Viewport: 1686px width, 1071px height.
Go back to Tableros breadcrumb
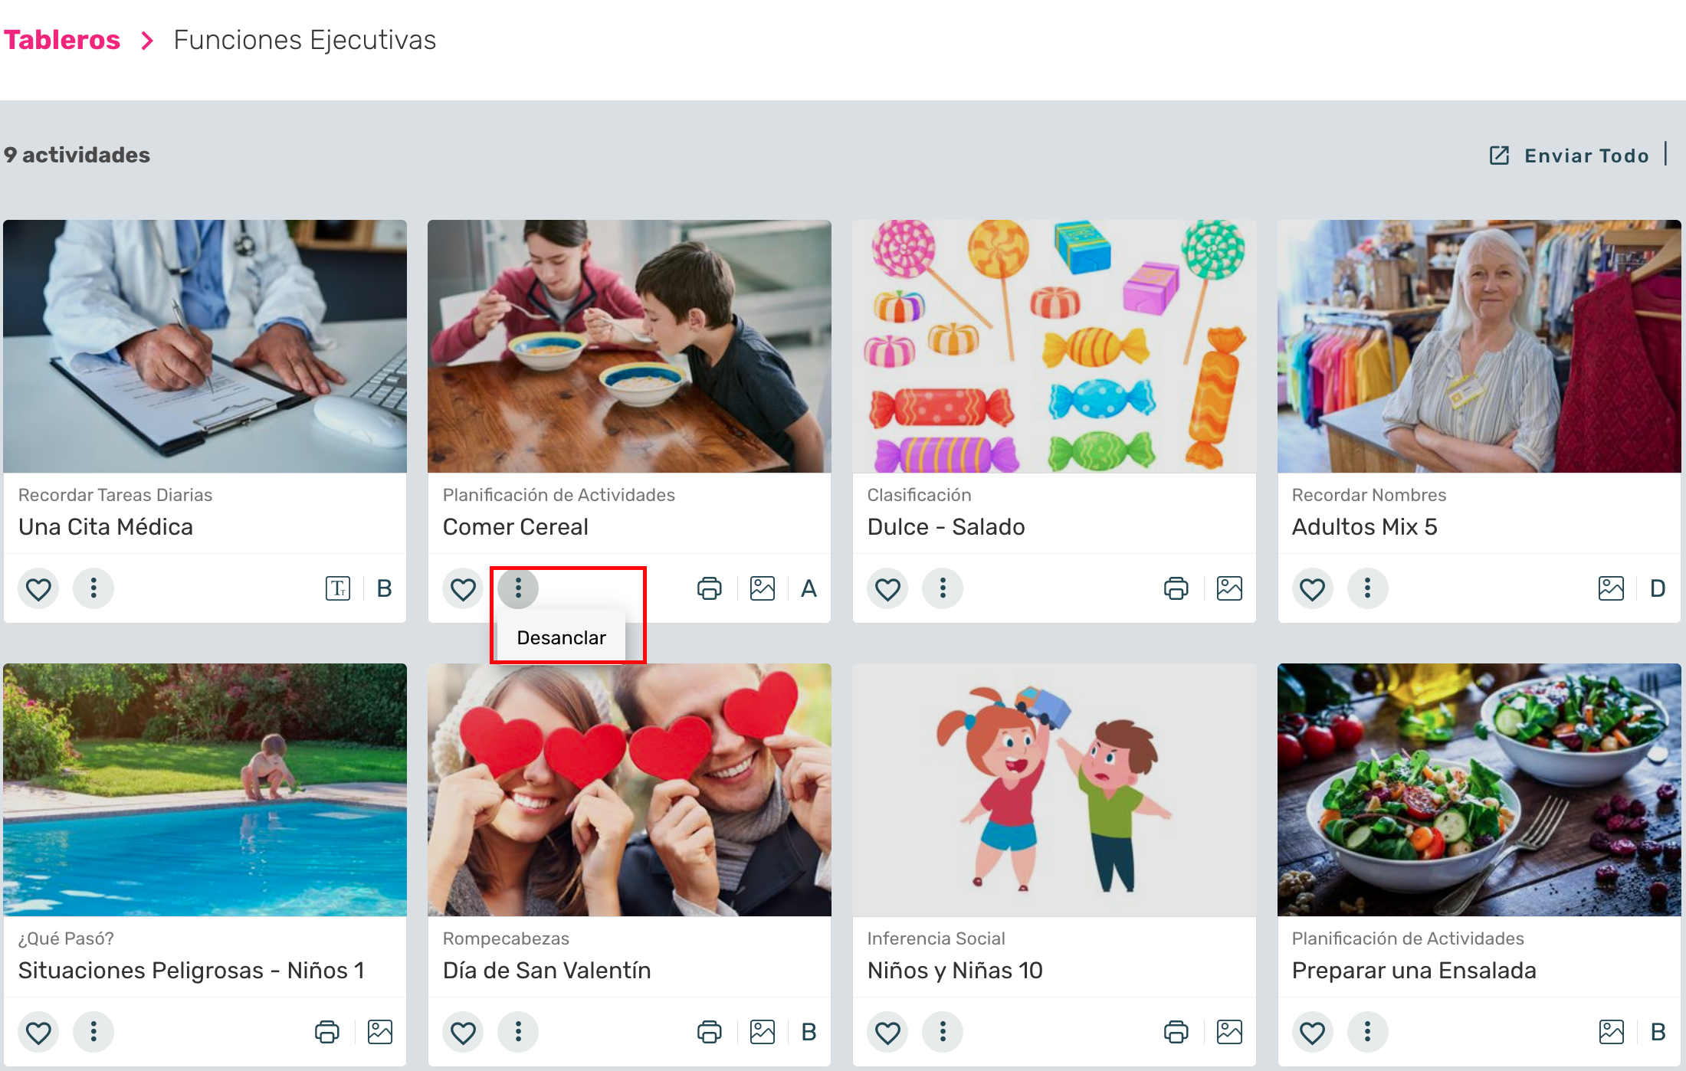(x=62, y=40)
